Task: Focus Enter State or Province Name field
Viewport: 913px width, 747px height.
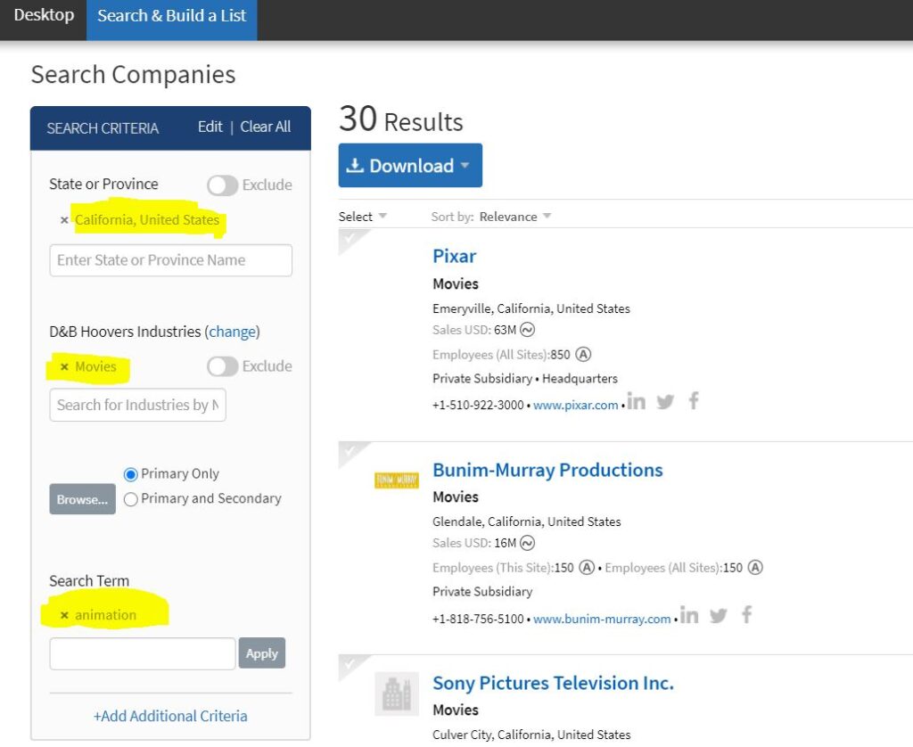Action: [170, 260]
